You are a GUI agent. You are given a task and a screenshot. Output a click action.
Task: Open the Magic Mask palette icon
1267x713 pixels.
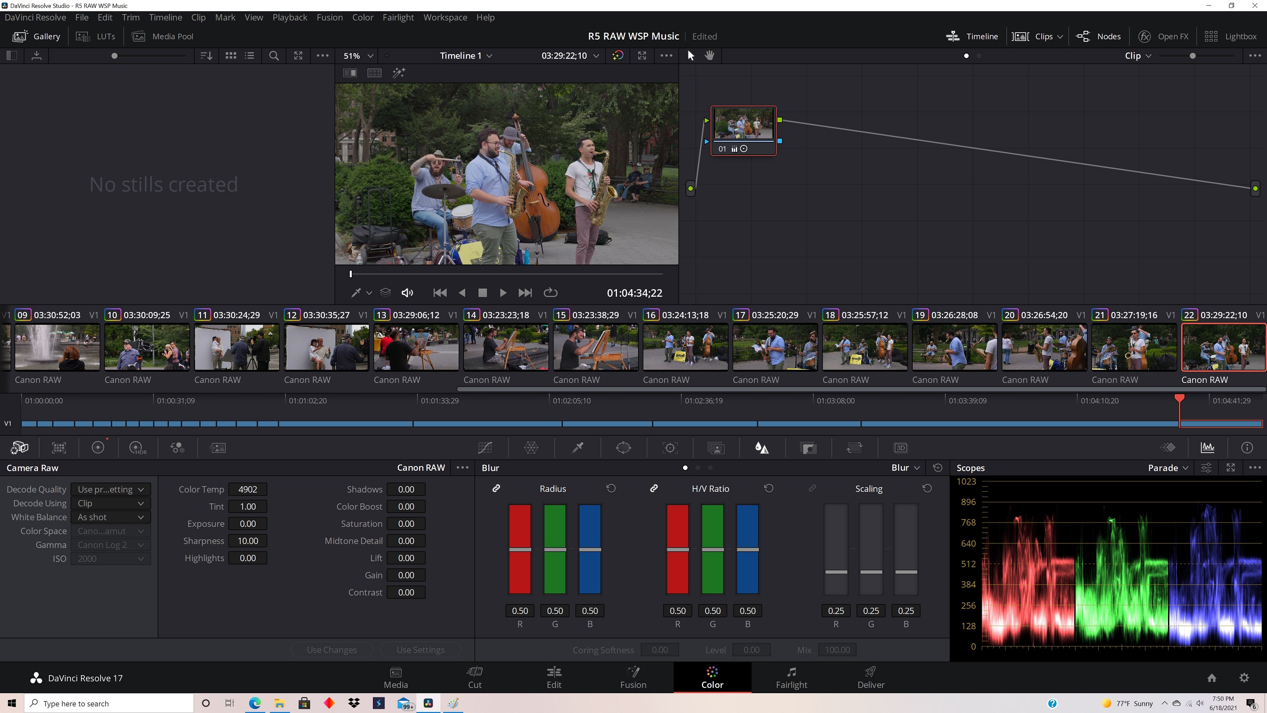coord(716,447)
